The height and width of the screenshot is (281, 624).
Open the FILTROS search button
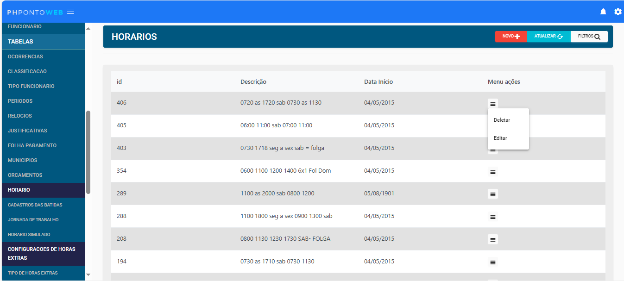(589, 37)
